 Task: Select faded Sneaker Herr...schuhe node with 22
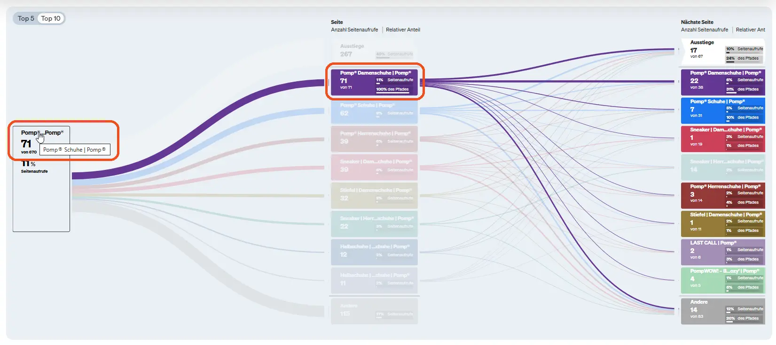pyautogui.click(x=374, y=223)
